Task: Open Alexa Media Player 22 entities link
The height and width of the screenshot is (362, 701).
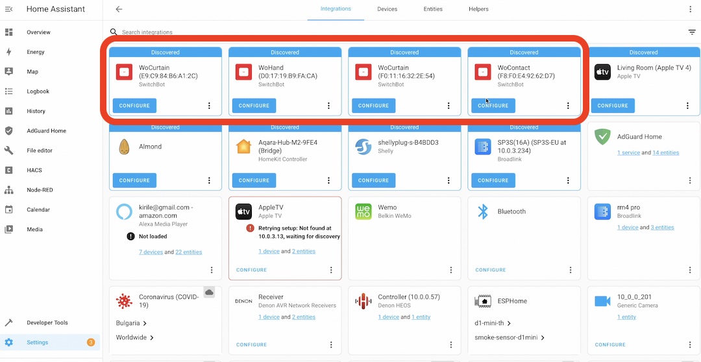Action: pyautogui.click(x=189, y=252)
